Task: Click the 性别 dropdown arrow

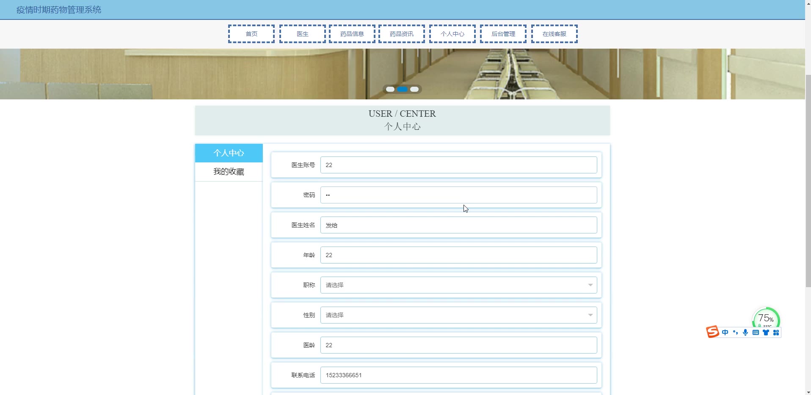Action: click(x=590, y=315)
